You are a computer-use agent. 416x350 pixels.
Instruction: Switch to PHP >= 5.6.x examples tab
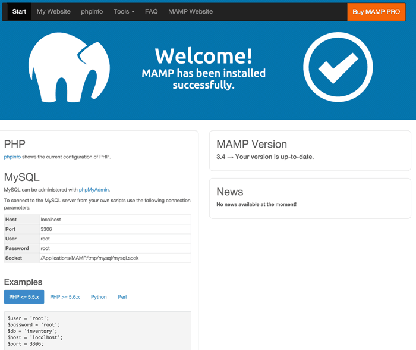[65, 297]
